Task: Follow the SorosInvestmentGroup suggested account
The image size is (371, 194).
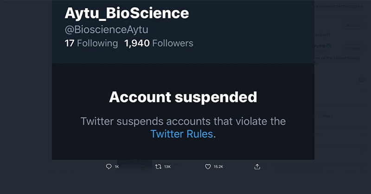Action: click(353, 24)
